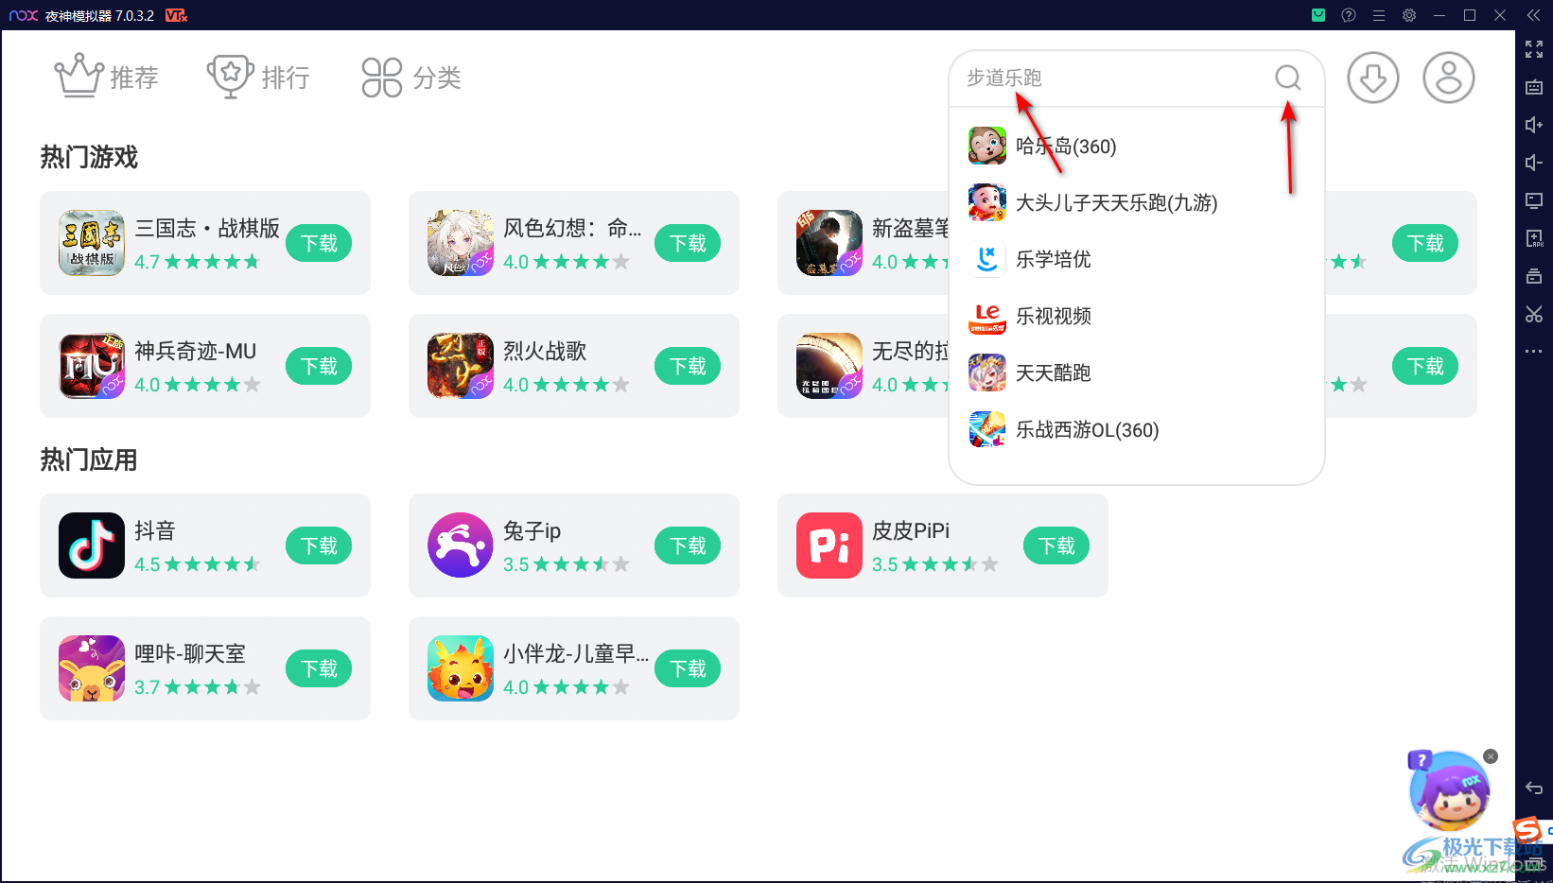The image size is (1553, 883).
Task: Install APK file from sidebar
Action: tap(1534, 238)
